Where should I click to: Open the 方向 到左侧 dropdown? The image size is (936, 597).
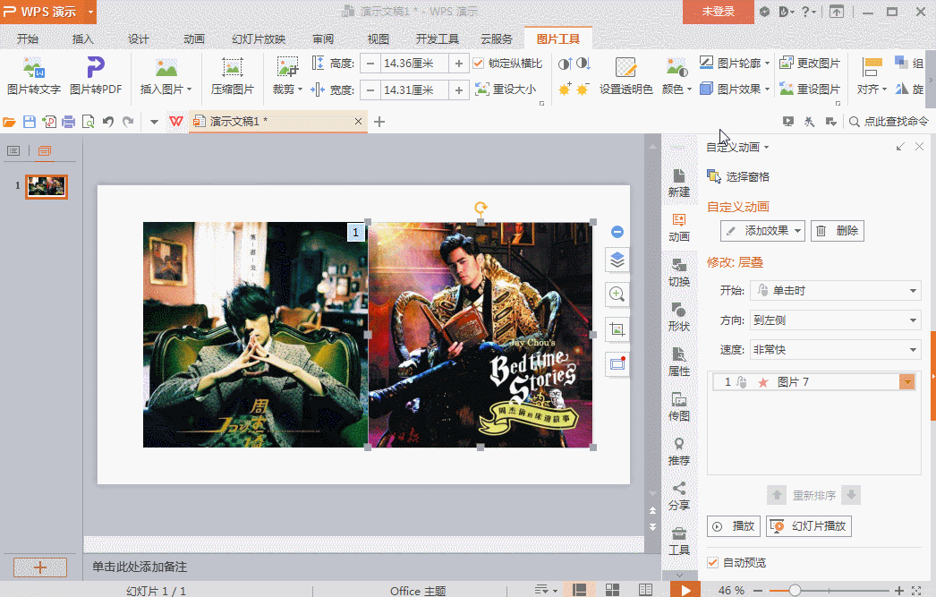[x=835, y=320]
